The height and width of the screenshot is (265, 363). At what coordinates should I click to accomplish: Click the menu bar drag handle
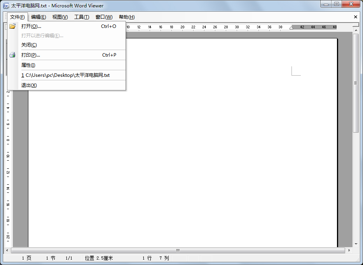(6, 17)
